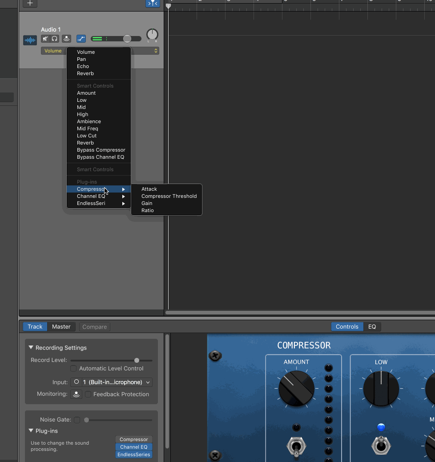Collapse the Recording Settings section
The height and width of the screenshot is (462, 435).
point(31,348)
